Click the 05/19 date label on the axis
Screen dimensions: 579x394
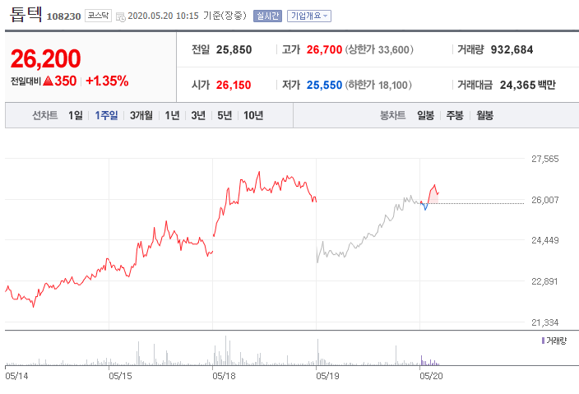pyautogui.click(x=327, y=376)
